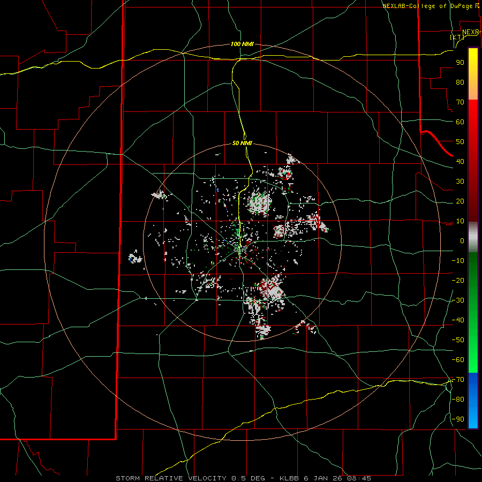Click the KLBB station identifier in caption
482x482 pixels.
289,478
